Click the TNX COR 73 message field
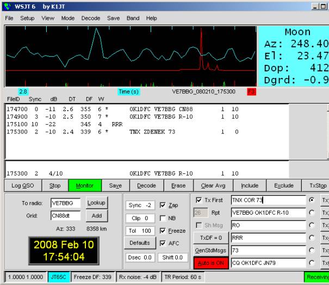This screenshot has width=329, height=285. tap(268, 200)
